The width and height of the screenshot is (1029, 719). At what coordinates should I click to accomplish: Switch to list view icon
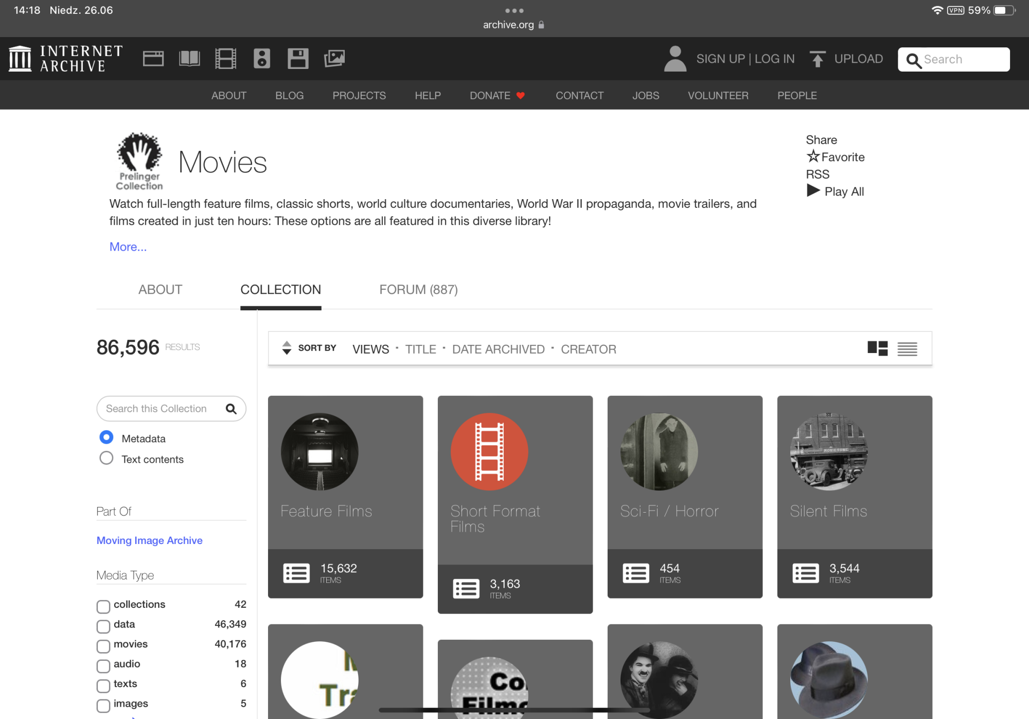click(x=907, y=349)
